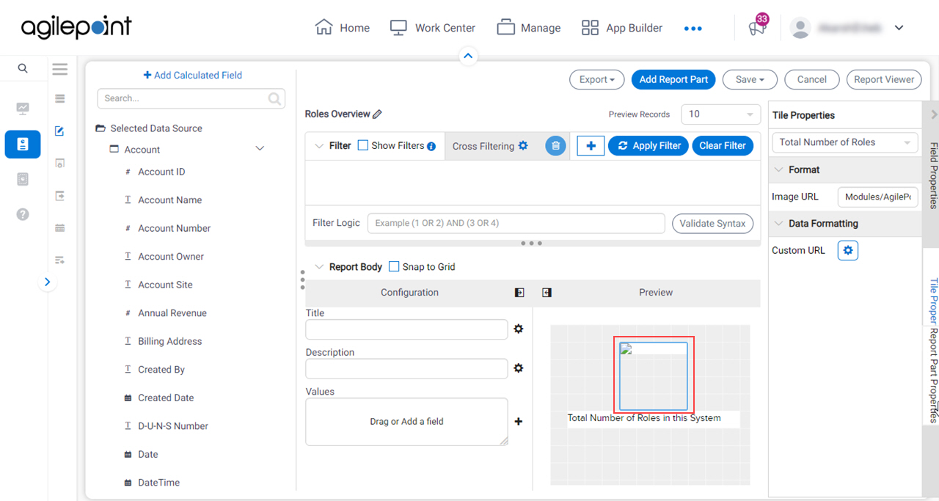
Task: Select the highlighted report builder sidebar icon
Action: click(23, 145)
